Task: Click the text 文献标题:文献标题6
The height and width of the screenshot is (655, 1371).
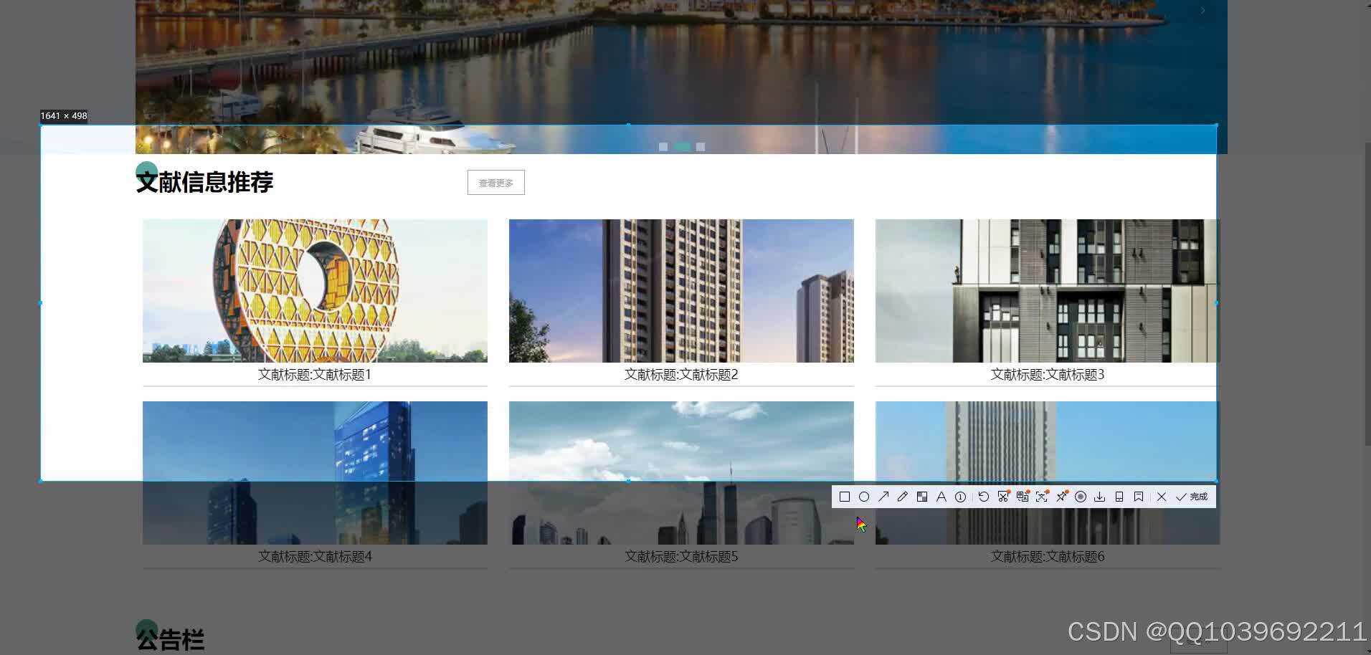Action: click(x=1048, y=557)
